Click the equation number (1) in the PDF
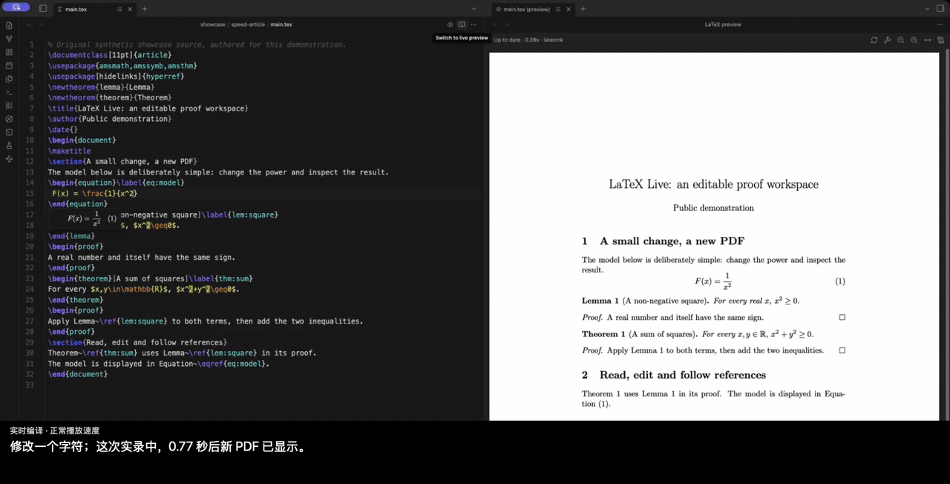Screen dimensions: 950x484 tap(840, 281)
